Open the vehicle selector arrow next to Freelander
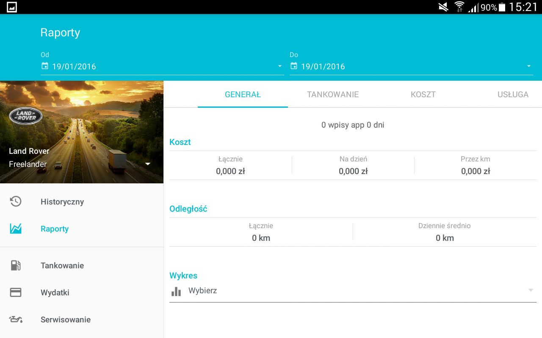This screenshot has height=338, width=542. pyautogui.click(x=148, y=164)
